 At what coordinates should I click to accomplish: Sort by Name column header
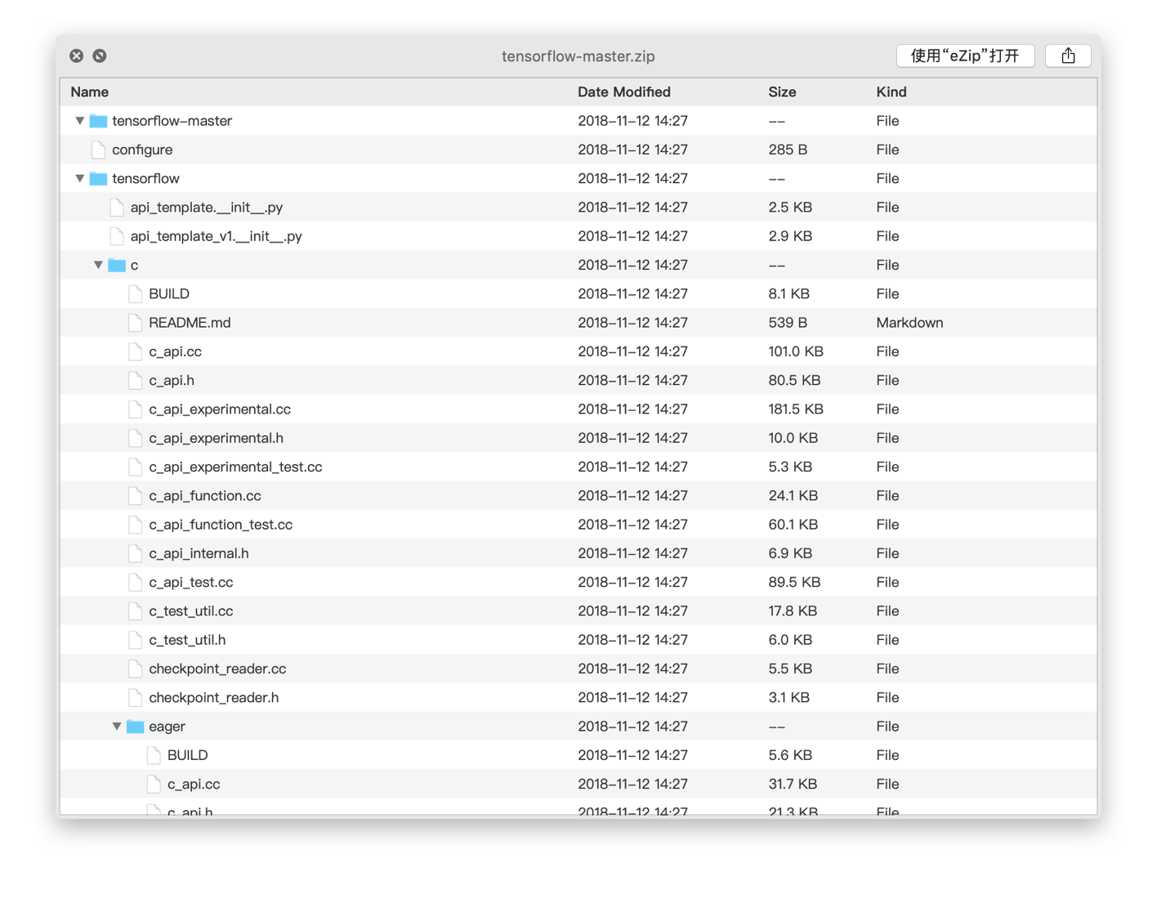click(x=90, y=92)
